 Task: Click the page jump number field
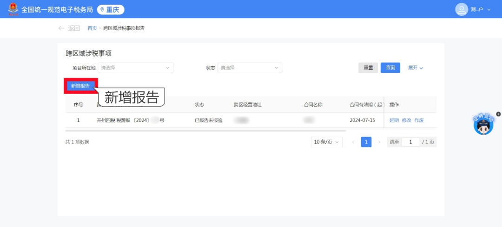[x=411, y=142]
